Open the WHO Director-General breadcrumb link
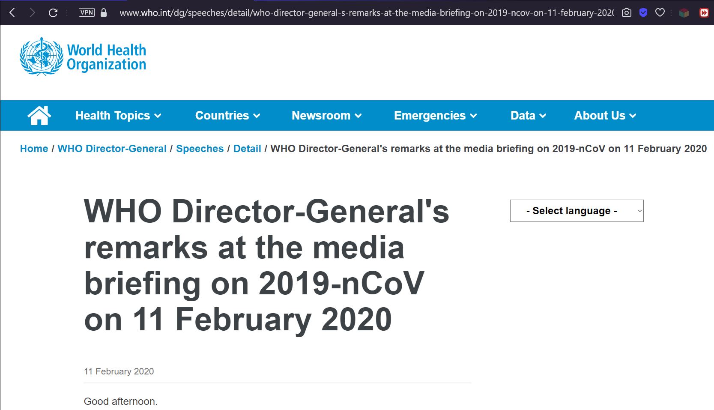The width and height of the screenshot is (714, 410). pyautogui.click(x=112, y=149)
